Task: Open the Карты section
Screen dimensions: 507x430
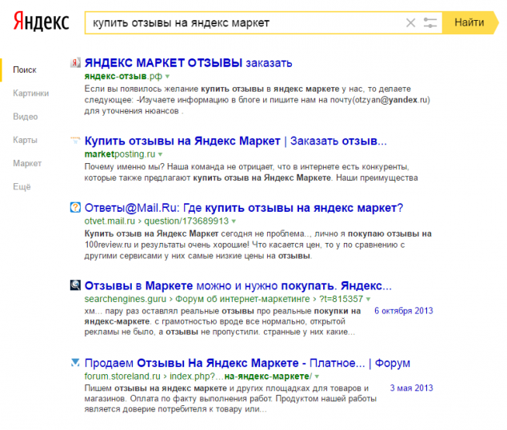Action: click(25, 140)
